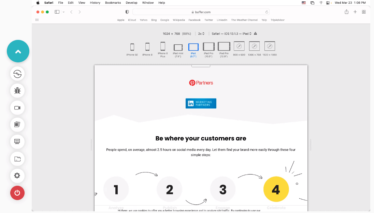The image size is (374, 213).
Task: Open the View menu
Action: point(82,3)
